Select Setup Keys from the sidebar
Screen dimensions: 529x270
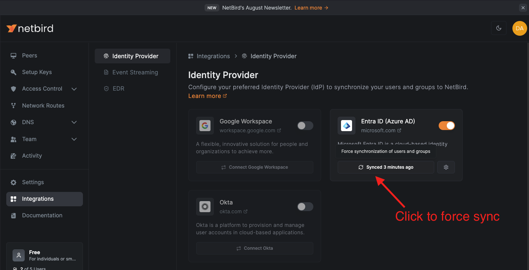click(37, 72)
